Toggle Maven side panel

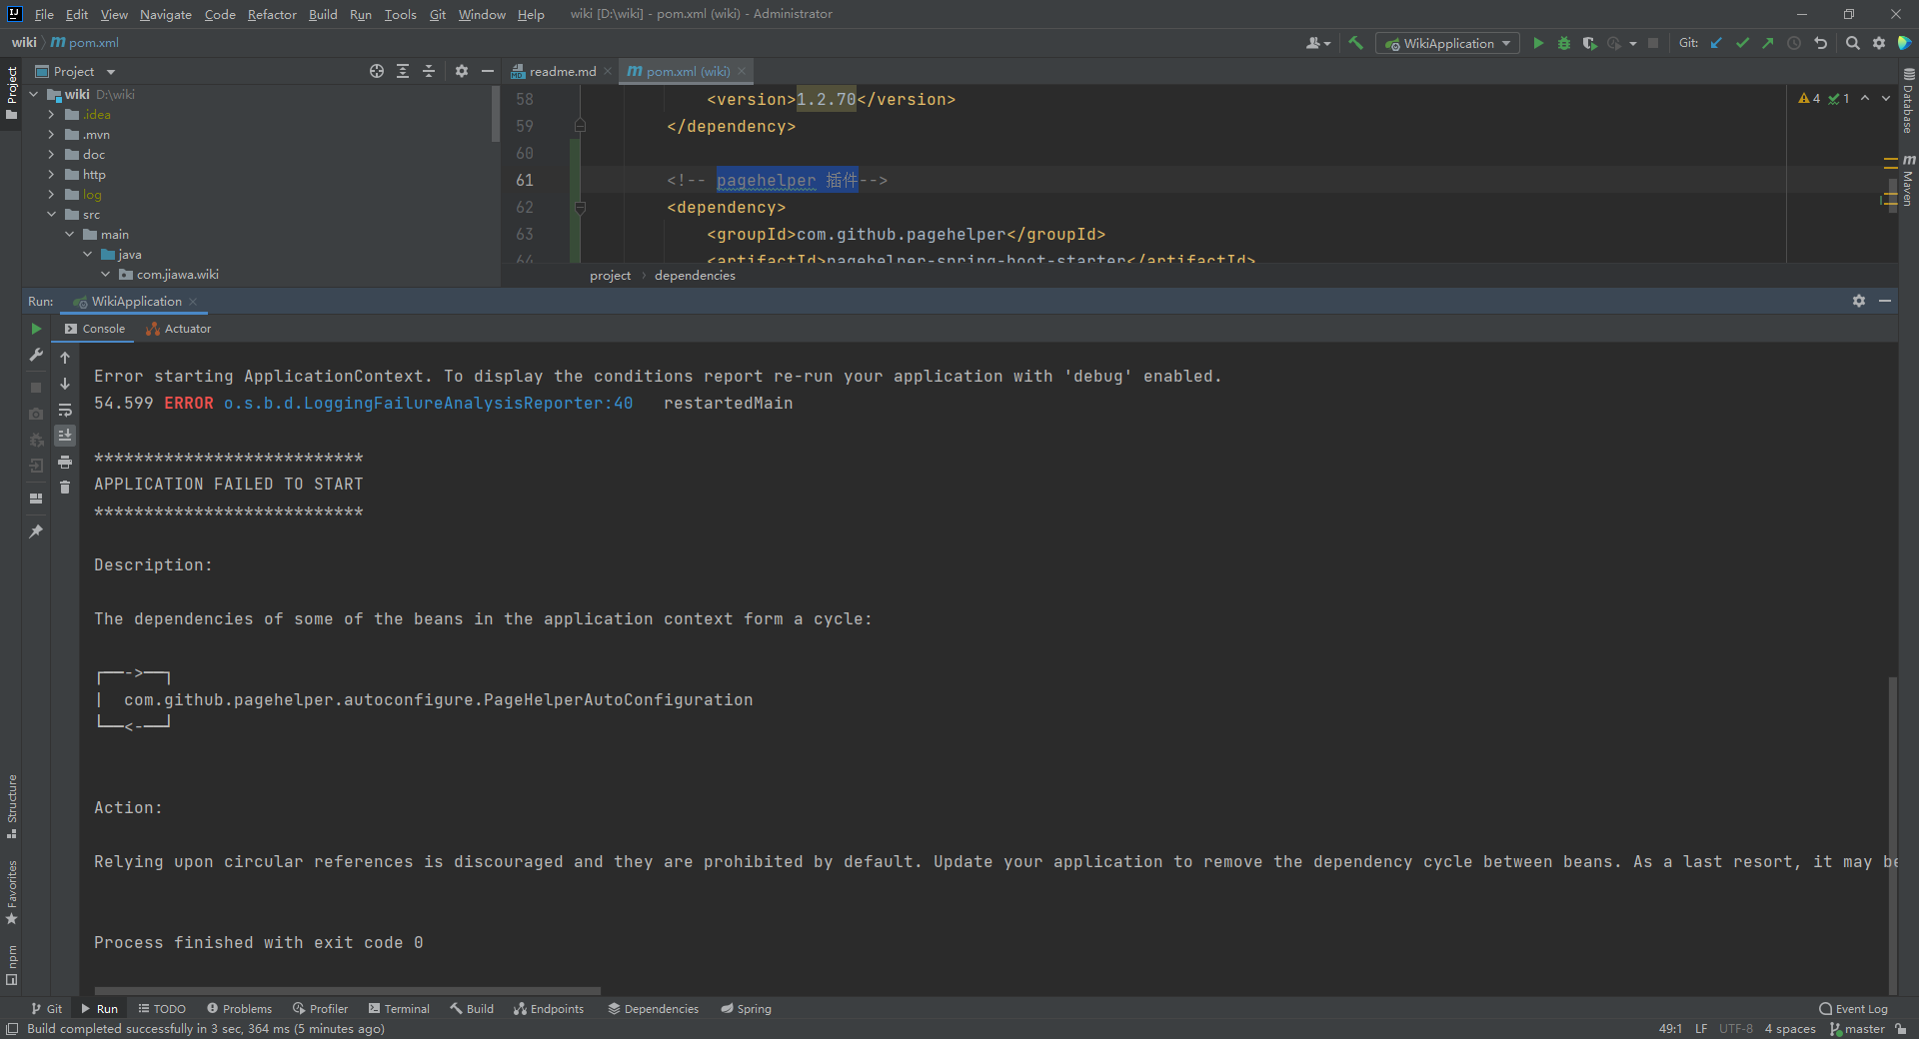coord(1908,181)
